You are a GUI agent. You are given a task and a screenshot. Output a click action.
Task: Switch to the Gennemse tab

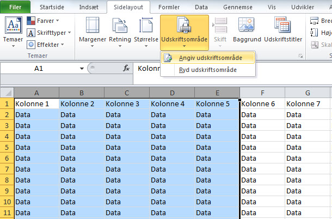238,7
